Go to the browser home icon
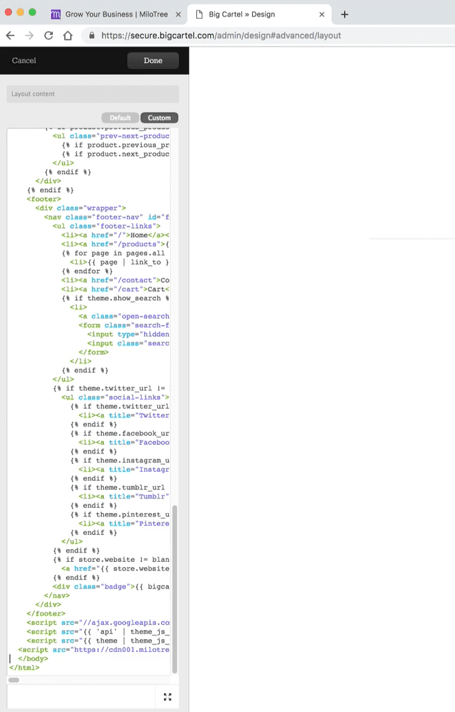Viewport: 455px width, 712px height. pyautogui.click(x=68, y=35)
